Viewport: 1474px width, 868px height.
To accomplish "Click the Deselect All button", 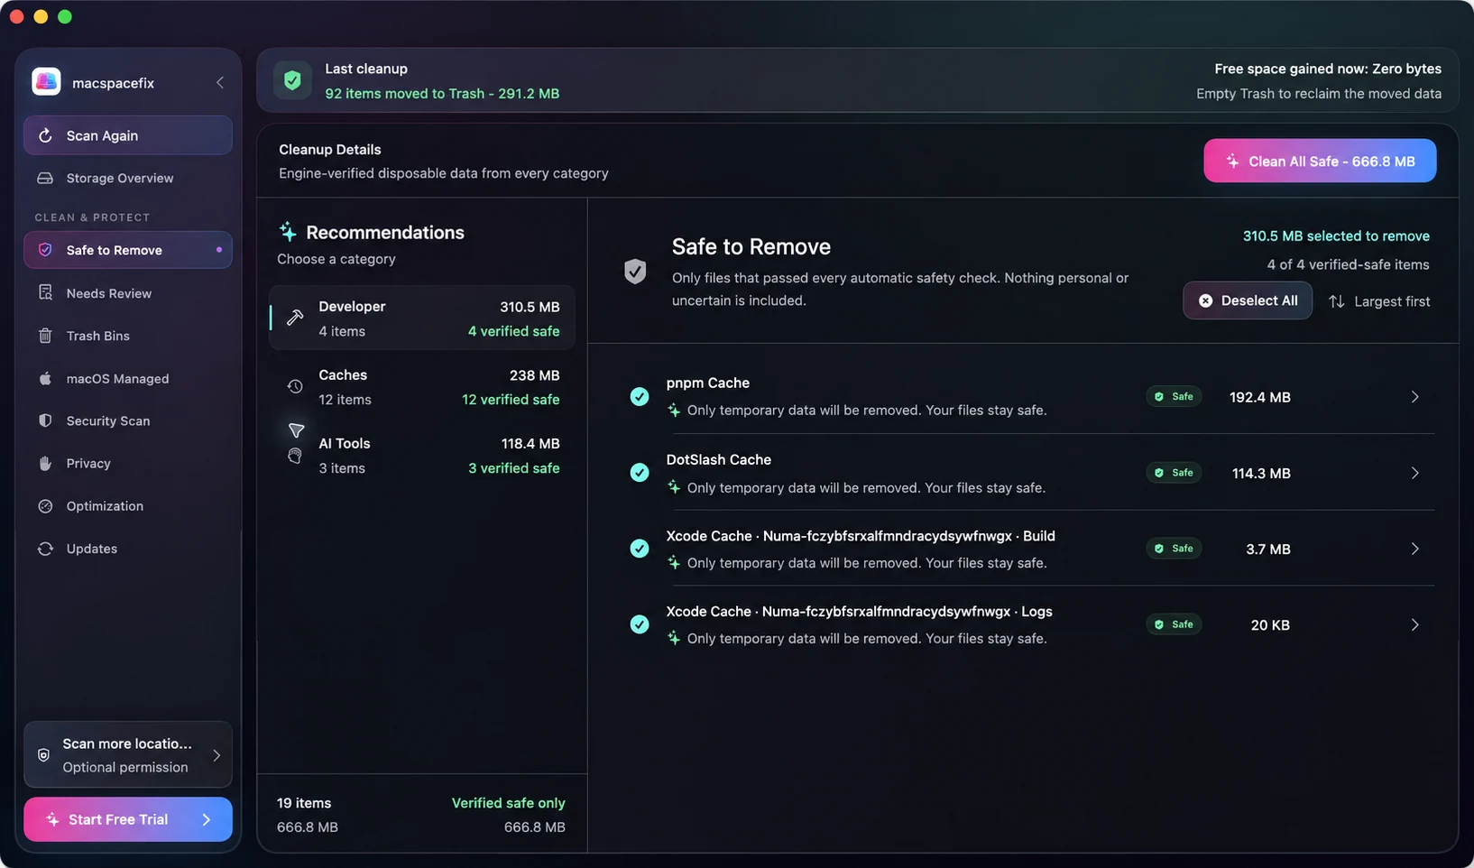I will point(1248,300).
